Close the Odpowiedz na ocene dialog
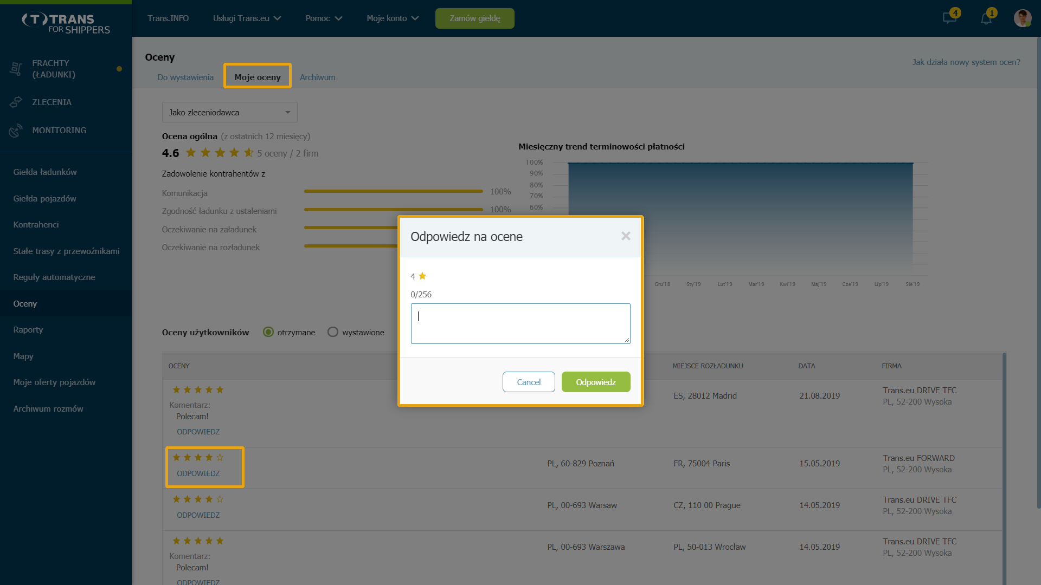The width and height of the screenshot is (1041, 585). 626,236
